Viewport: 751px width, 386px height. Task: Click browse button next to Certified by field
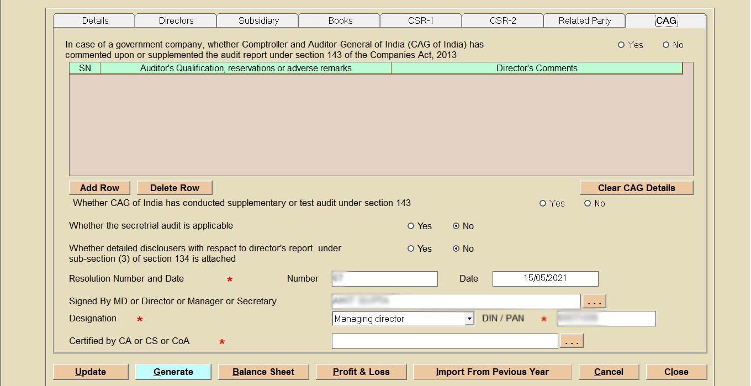pyautogui.click(x=571, y=342)
